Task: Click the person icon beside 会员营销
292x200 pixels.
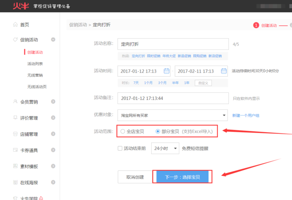Action: coord(15,102)
